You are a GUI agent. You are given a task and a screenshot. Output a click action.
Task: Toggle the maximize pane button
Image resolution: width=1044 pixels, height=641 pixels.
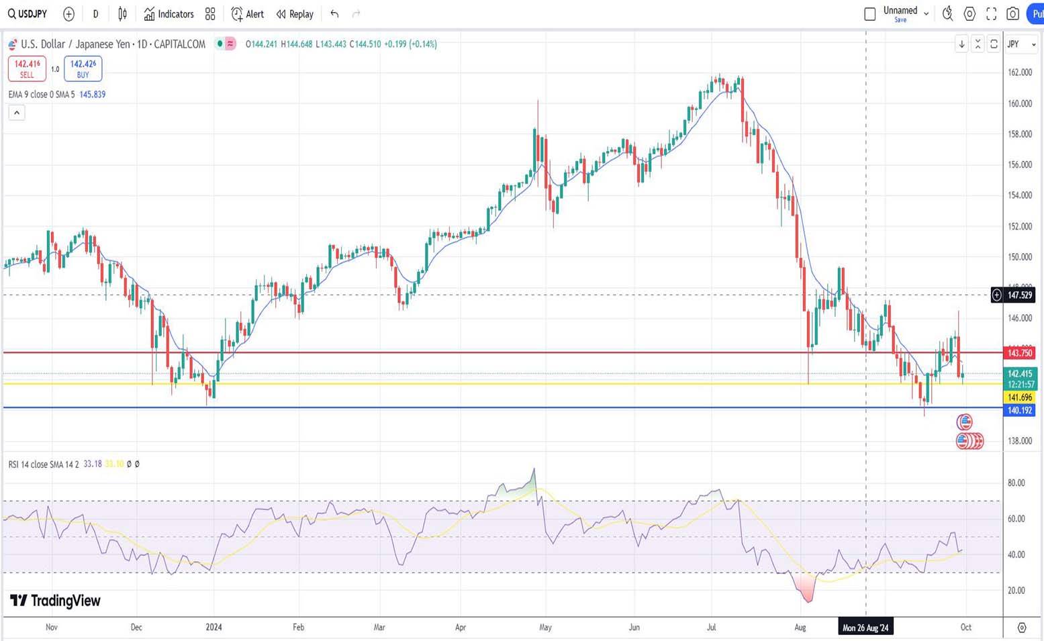click(994, 44)
